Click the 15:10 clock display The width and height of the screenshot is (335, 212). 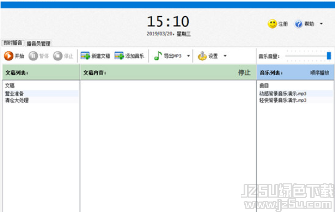[168, 22]
